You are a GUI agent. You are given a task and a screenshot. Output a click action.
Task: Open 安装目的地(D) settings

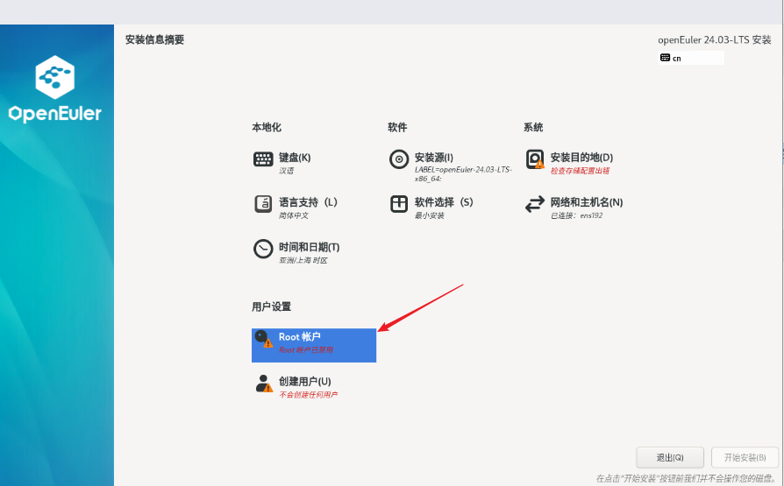pyautogui.click(x=581, y=158)
